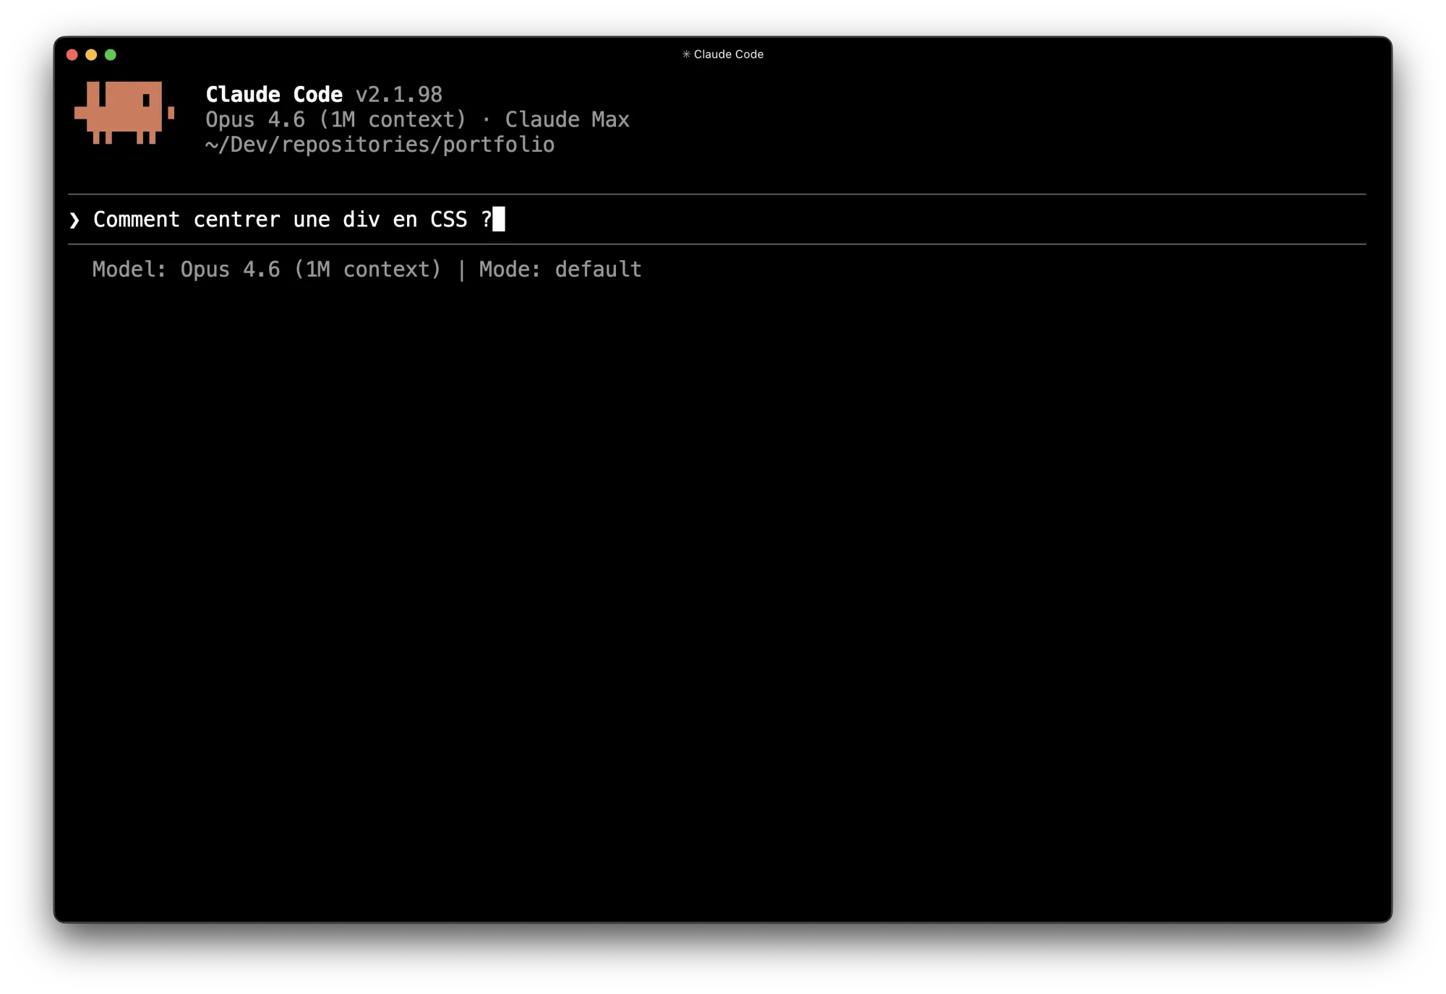This screenshot has width=1446, height=994.
Task: Click the Claude Code pixel mascot logo
Action: coord(124,113)
